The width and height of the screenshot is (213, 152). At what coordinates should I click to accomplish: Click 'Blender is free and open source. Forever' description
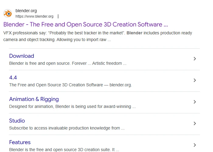tap(68, 63)
